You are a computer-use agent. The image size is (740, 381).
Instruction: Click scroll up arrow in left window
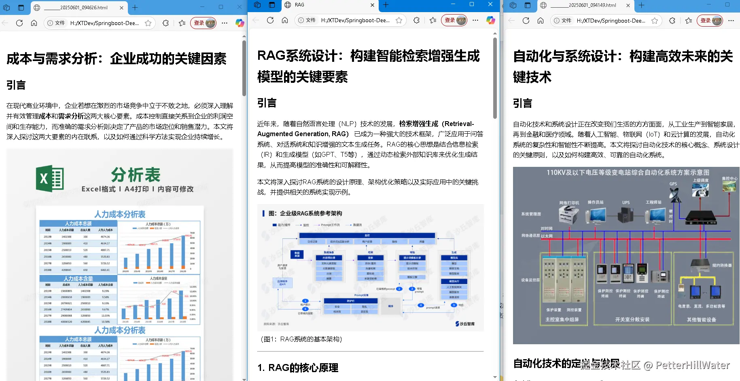point(244,36)
